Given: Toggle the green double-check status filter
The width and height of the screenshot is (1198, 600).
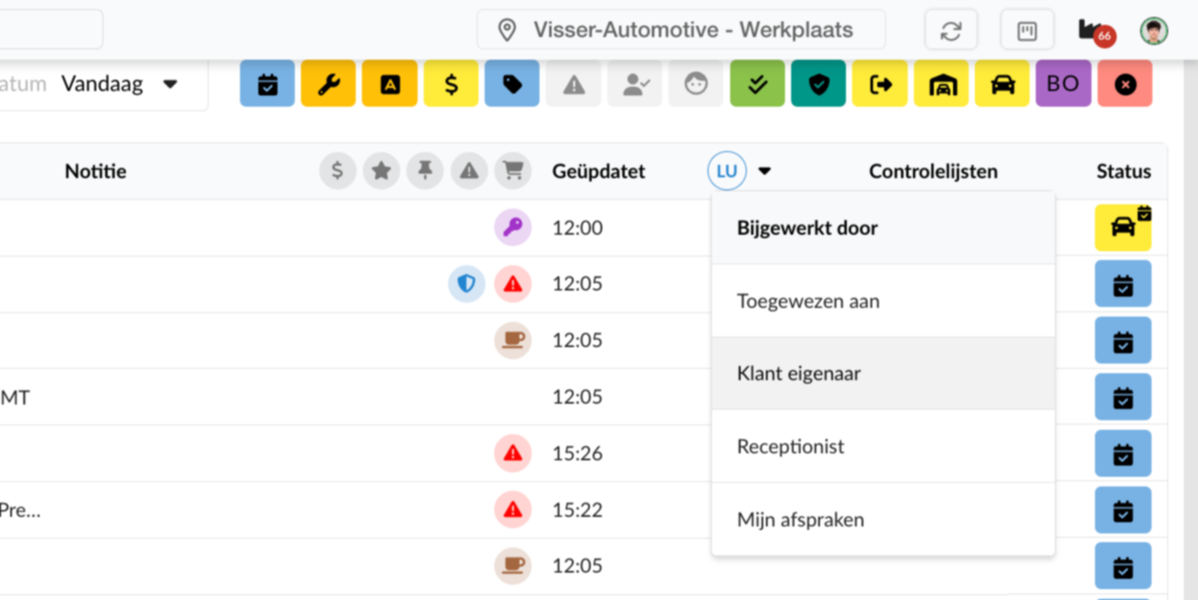Looking at the screenshot, I should 757,84.
